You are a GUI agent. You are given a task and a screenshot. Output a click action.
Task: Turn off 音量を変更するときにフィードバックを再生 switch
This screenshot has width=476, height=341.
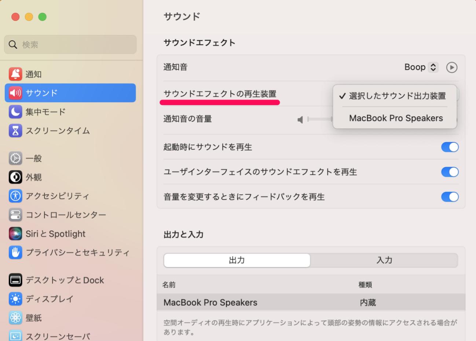[x=450, y=197]
